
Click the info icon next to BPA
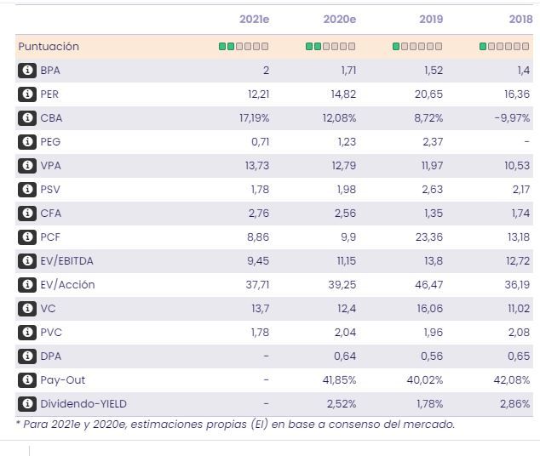point(27,71)
